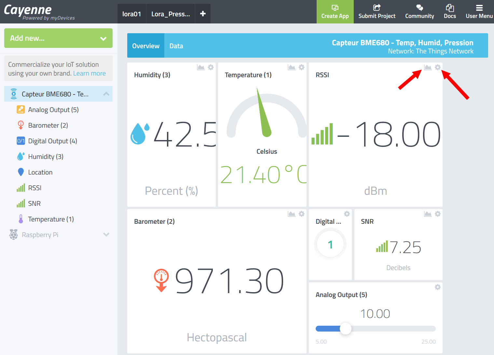
Task: Open the Add new... dropdown
Action: click(58, 38)
